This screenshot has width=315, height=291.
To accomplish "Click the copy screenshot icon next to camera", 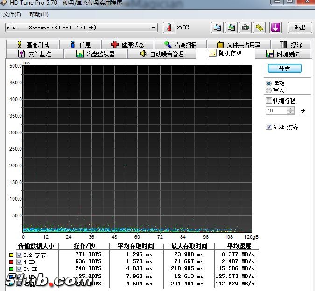I will [x=231, y=28].
